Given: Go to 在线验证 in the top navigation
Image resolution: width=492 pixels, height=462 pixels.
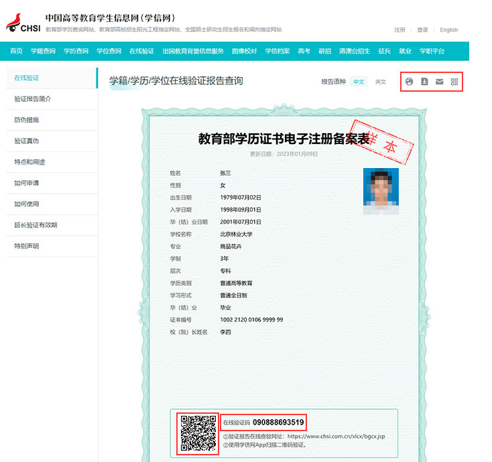Looking at the screenshot, I should coord(142,51).
